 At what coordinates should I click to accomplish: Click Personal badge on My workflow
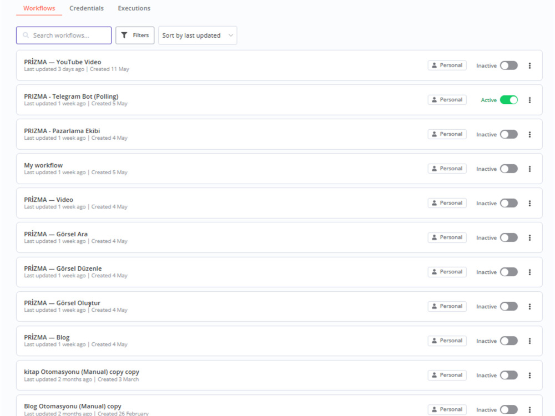point(447,169)
